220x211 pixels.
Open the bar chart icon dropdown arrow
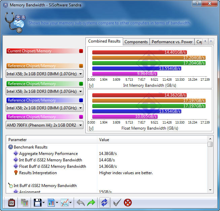tap(57, 203)
